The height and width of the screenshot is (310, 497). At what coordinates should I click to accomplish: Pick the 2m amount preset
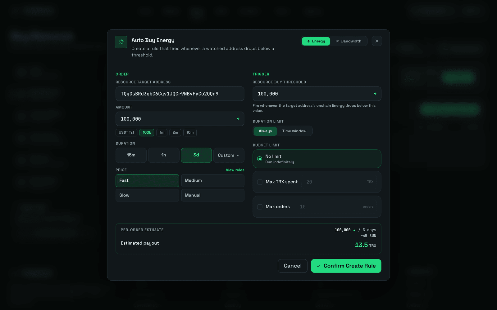coord(175,133)
